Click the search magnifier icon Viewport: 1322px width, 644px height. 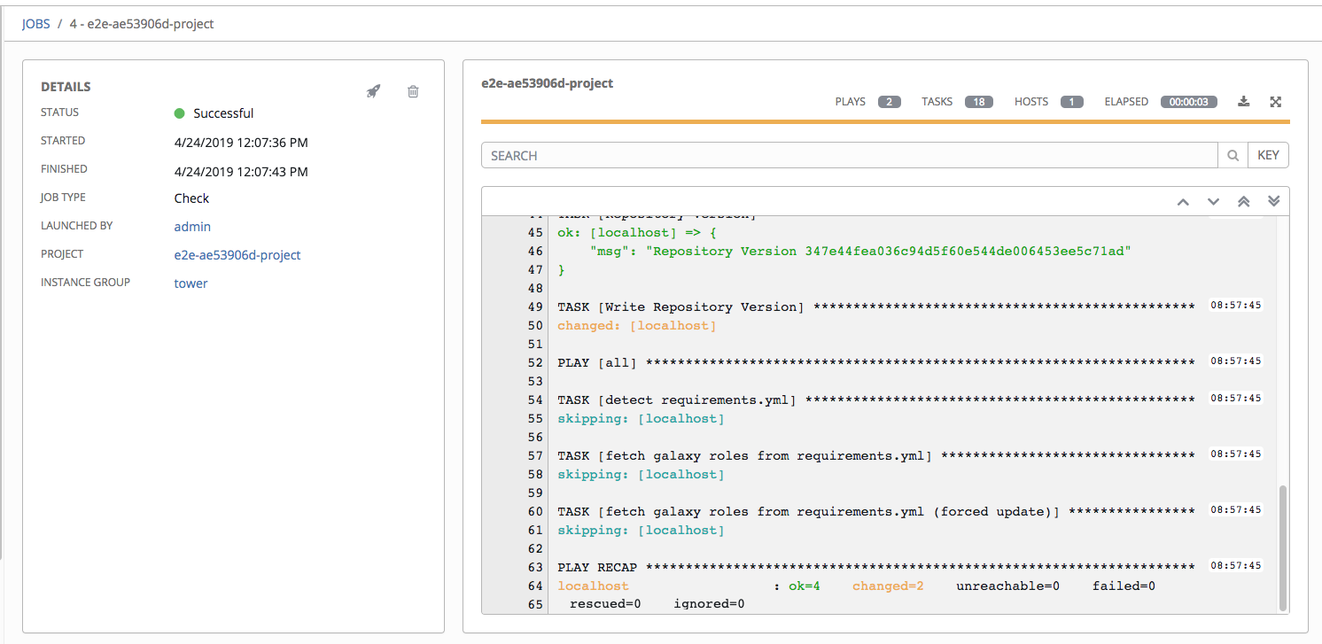point(1233,156)
